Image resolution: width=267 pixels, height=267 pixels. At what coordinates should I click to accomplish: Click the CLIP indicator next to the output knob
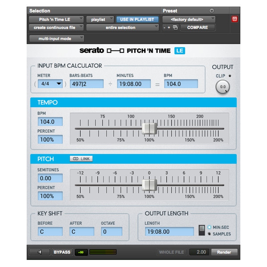click(x=230, y=75)
